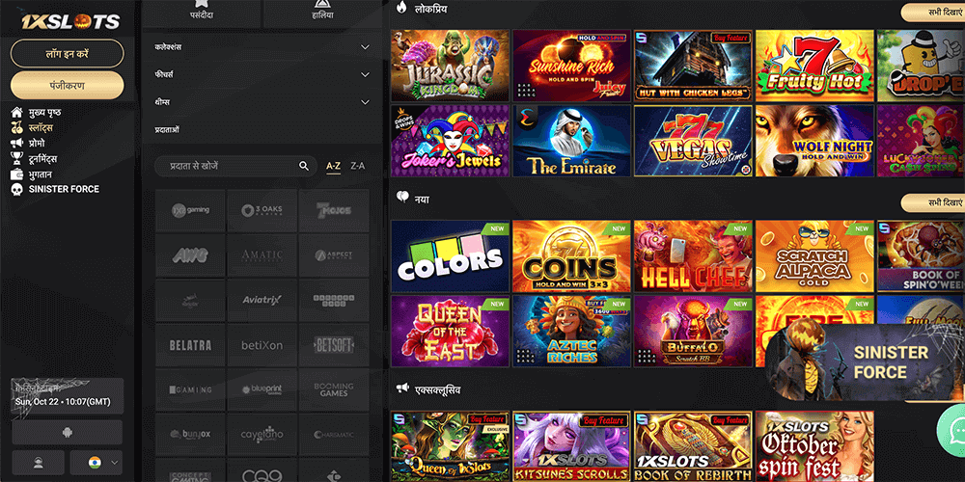Open the पसंदीदा favorites tab
Screen dimensions: 965x482
coord(201,13)
